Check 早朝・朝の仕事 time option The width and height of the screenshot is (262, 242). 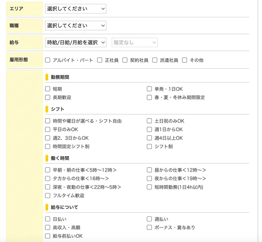[48, 170]
